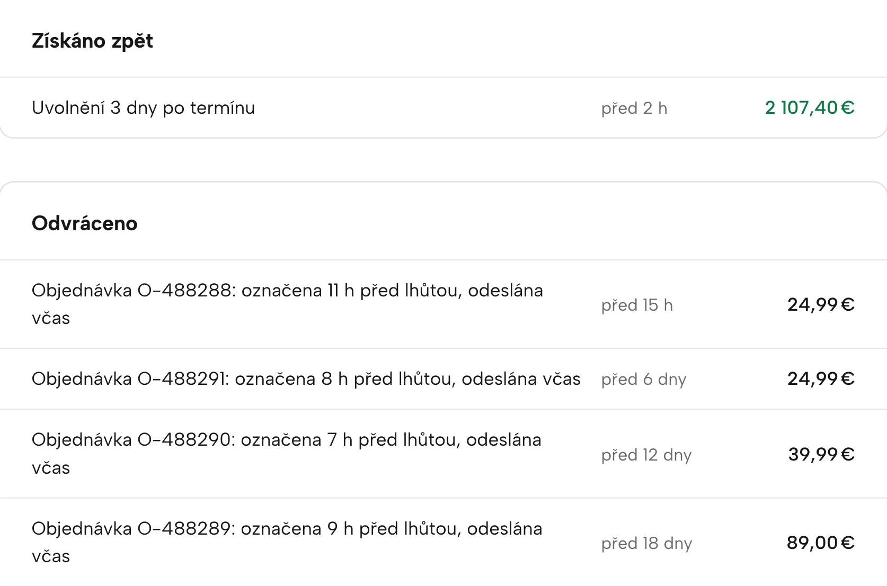
Task: Select the O-488291 amount 24,99 €
Action: [x=821, y=378]
